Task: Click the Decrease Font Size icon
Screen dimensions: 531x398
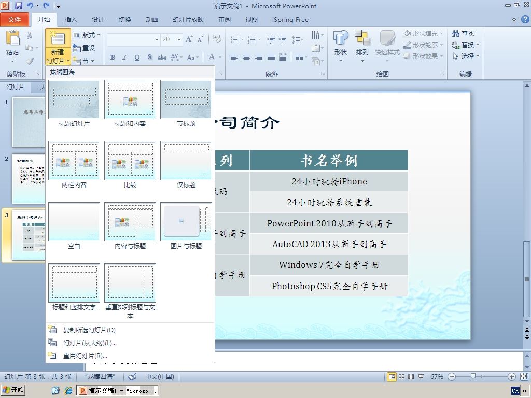Action: 201,39
